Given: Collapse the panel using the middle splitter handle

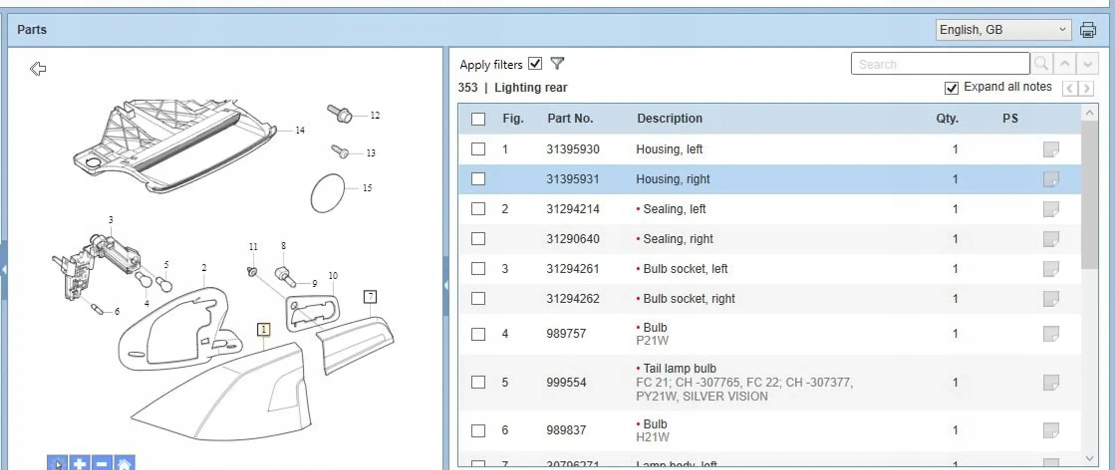Looking at the screenshot, I should pyautogui.click(x=446, y=285).
